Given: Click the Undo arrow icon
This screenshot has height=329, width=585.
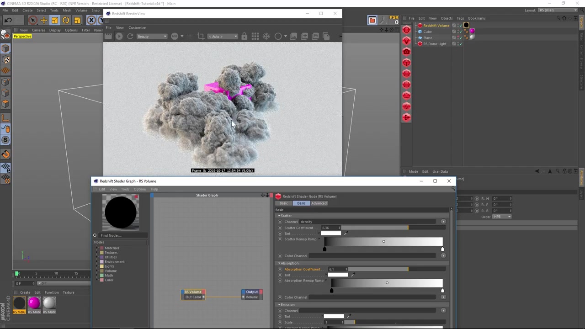Looking at the screenshot, I should point(8,20).
